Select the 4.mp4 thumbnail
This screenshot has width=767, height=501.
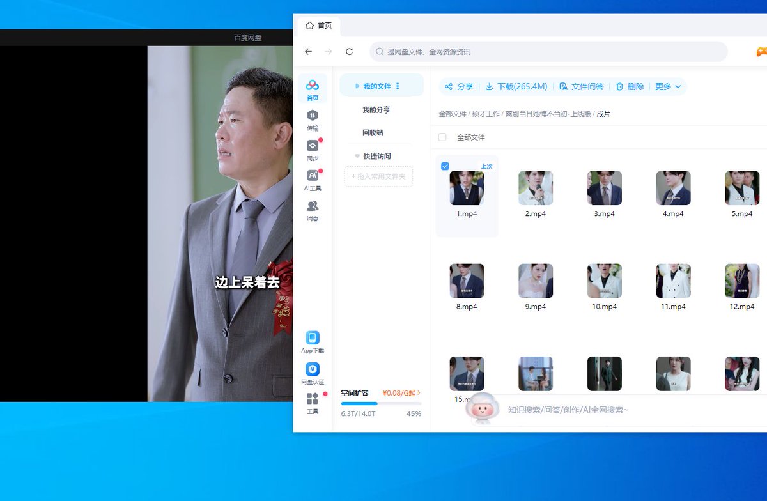(x=674, y=188)
